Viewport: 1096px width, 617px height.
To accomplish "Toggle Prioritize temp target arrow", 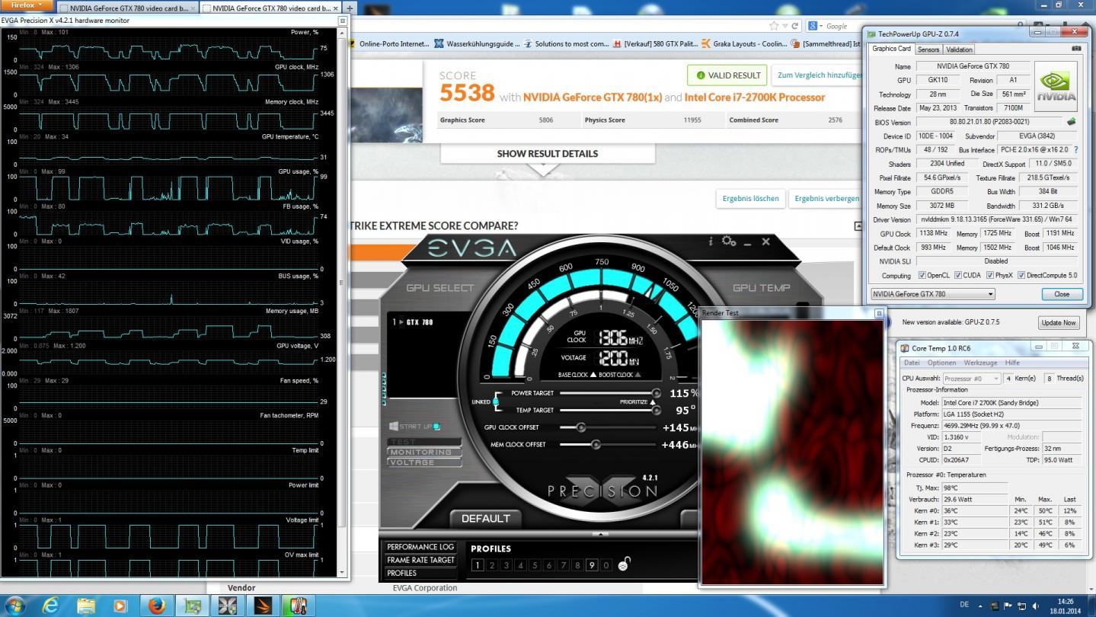I will [x=652, y=401].
